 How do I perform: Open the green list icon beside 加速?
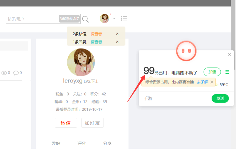click(227, 72)
